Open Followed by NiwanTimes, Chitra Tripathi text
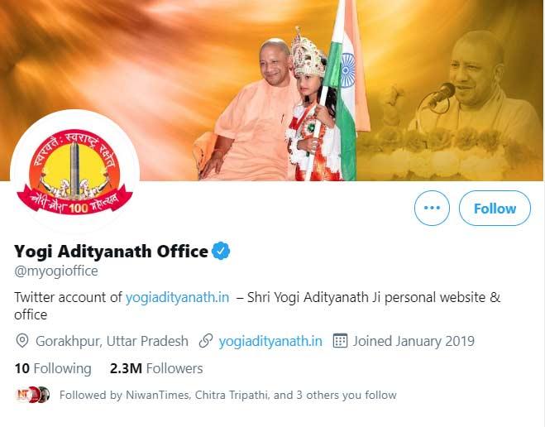The height and width of the screenshot is (427, 545). coord(227,395)
